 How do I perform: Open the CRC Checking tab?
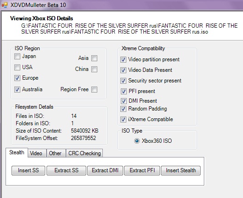coord(84,153)
